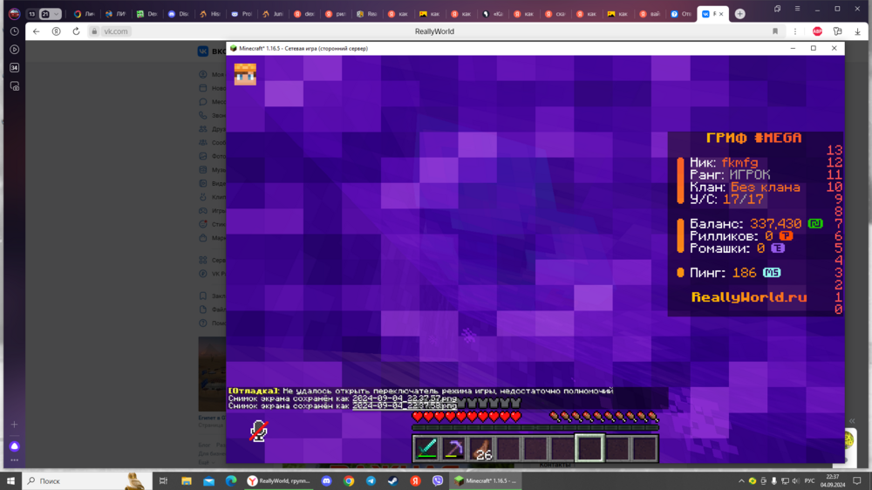Bookmark the page with the bookmark icon

[x=775, y=31]
